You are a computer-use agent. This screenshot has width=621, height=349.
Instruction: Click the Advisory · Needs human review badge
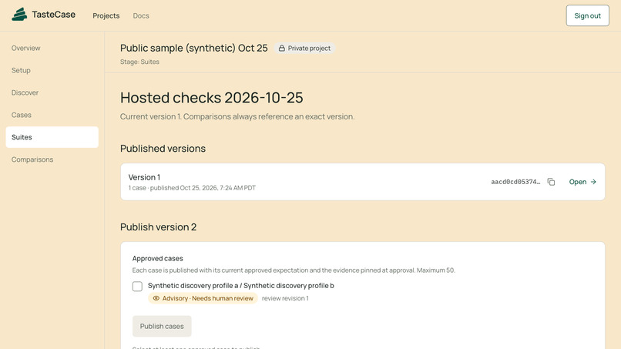tap(203, 298)
